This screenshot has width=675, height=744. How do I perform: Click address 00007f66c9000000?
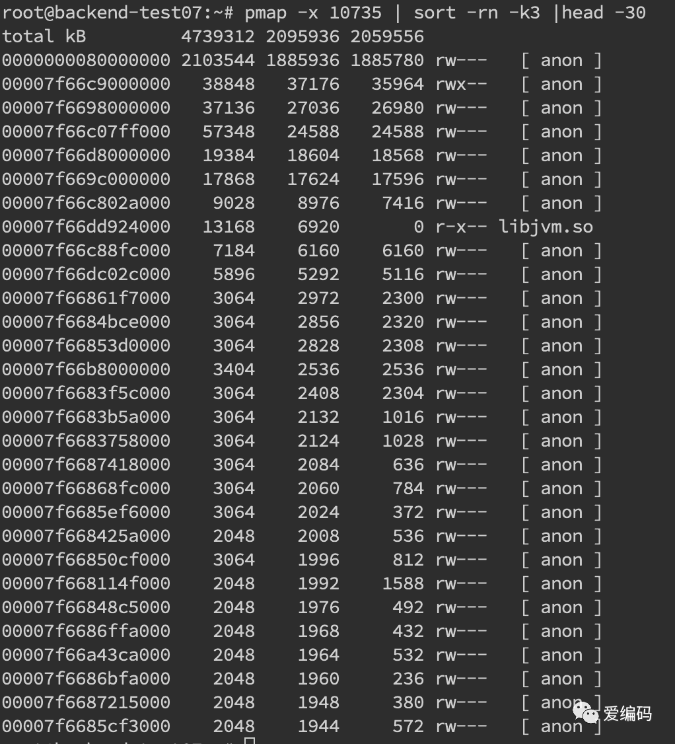coord(86,84)
